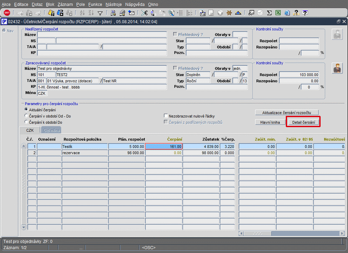Viewport: 348px width, 253px height.
Task: Select 'Čerpání v období Od - Do' option
Action: [x=26, y=116]
